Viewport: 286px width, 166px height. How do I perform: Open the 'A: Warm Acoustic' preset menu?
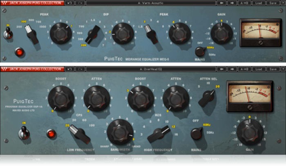pos(151,3)
